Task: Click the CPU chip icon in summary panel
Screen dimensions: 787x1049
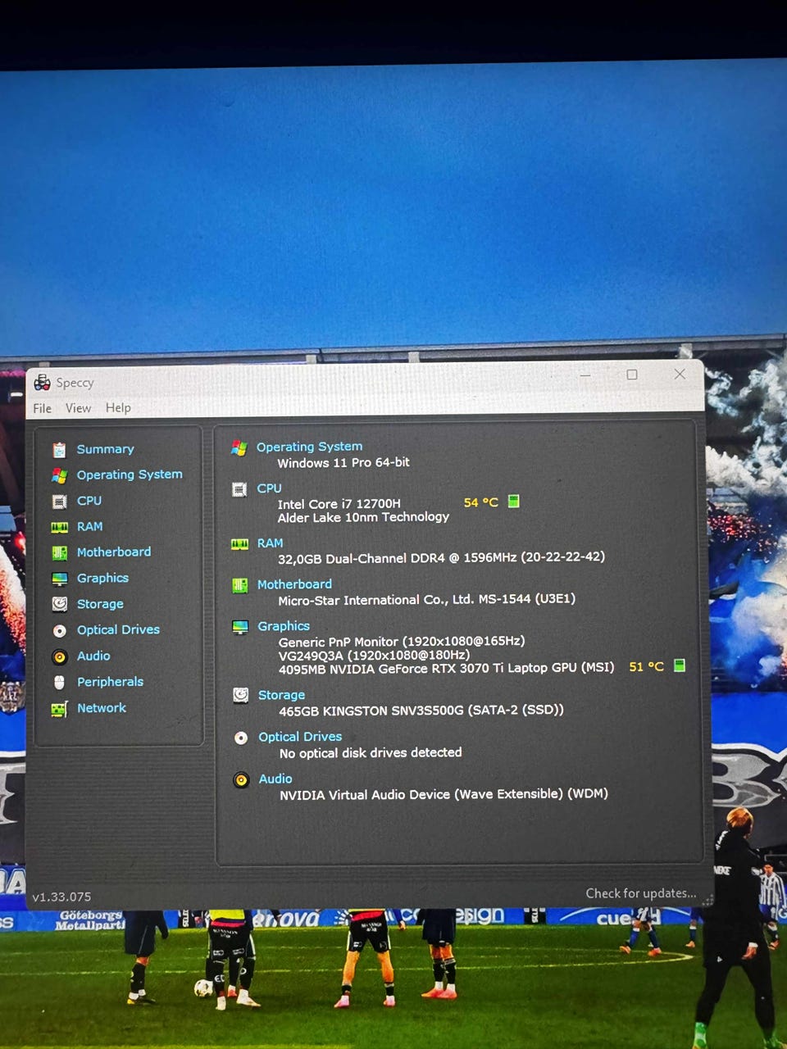Action: (x=239, y=489)
